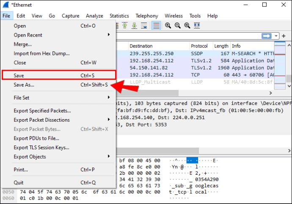Select Quit from the File menu
Viewport: 292px width, 204px height.
[x=59, y=182]
